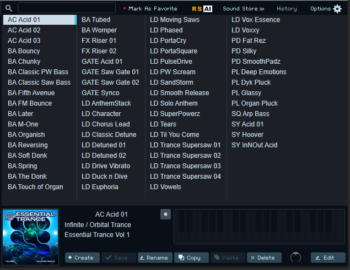Select the preset 'BA Classic PW Bass'
The height and width of the screenshot is (270, 350).
tap(38, 72)
